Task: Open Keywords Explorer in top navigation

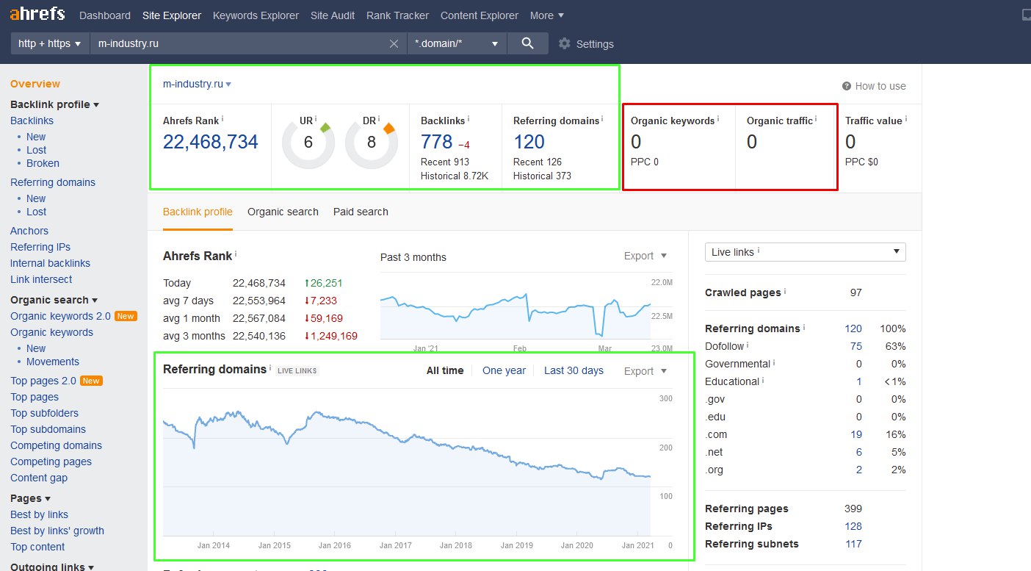Action: [x=256, y=15]
